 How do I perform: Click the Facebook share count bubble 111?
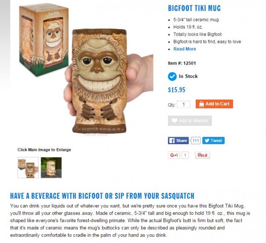[x=196, y=141]
